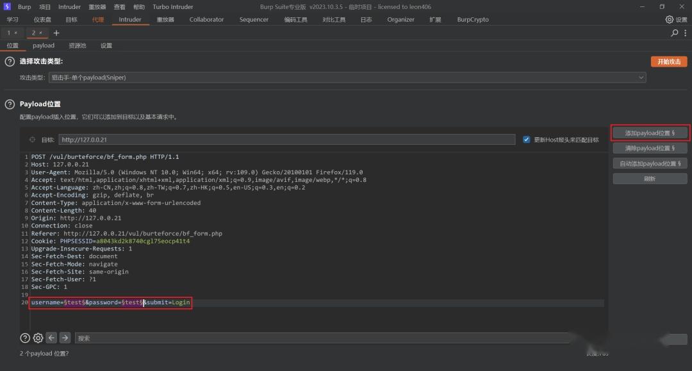Viewport: 692px width, 371px height.
Task: Open help for attack type section
Action: [10, 62]
